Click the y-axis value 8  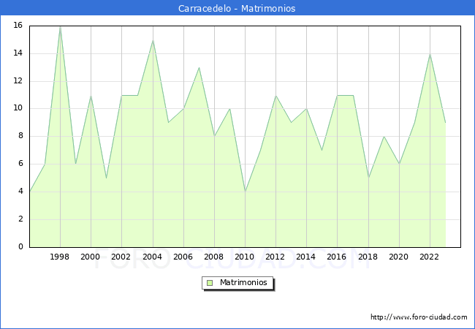(20, 136)
